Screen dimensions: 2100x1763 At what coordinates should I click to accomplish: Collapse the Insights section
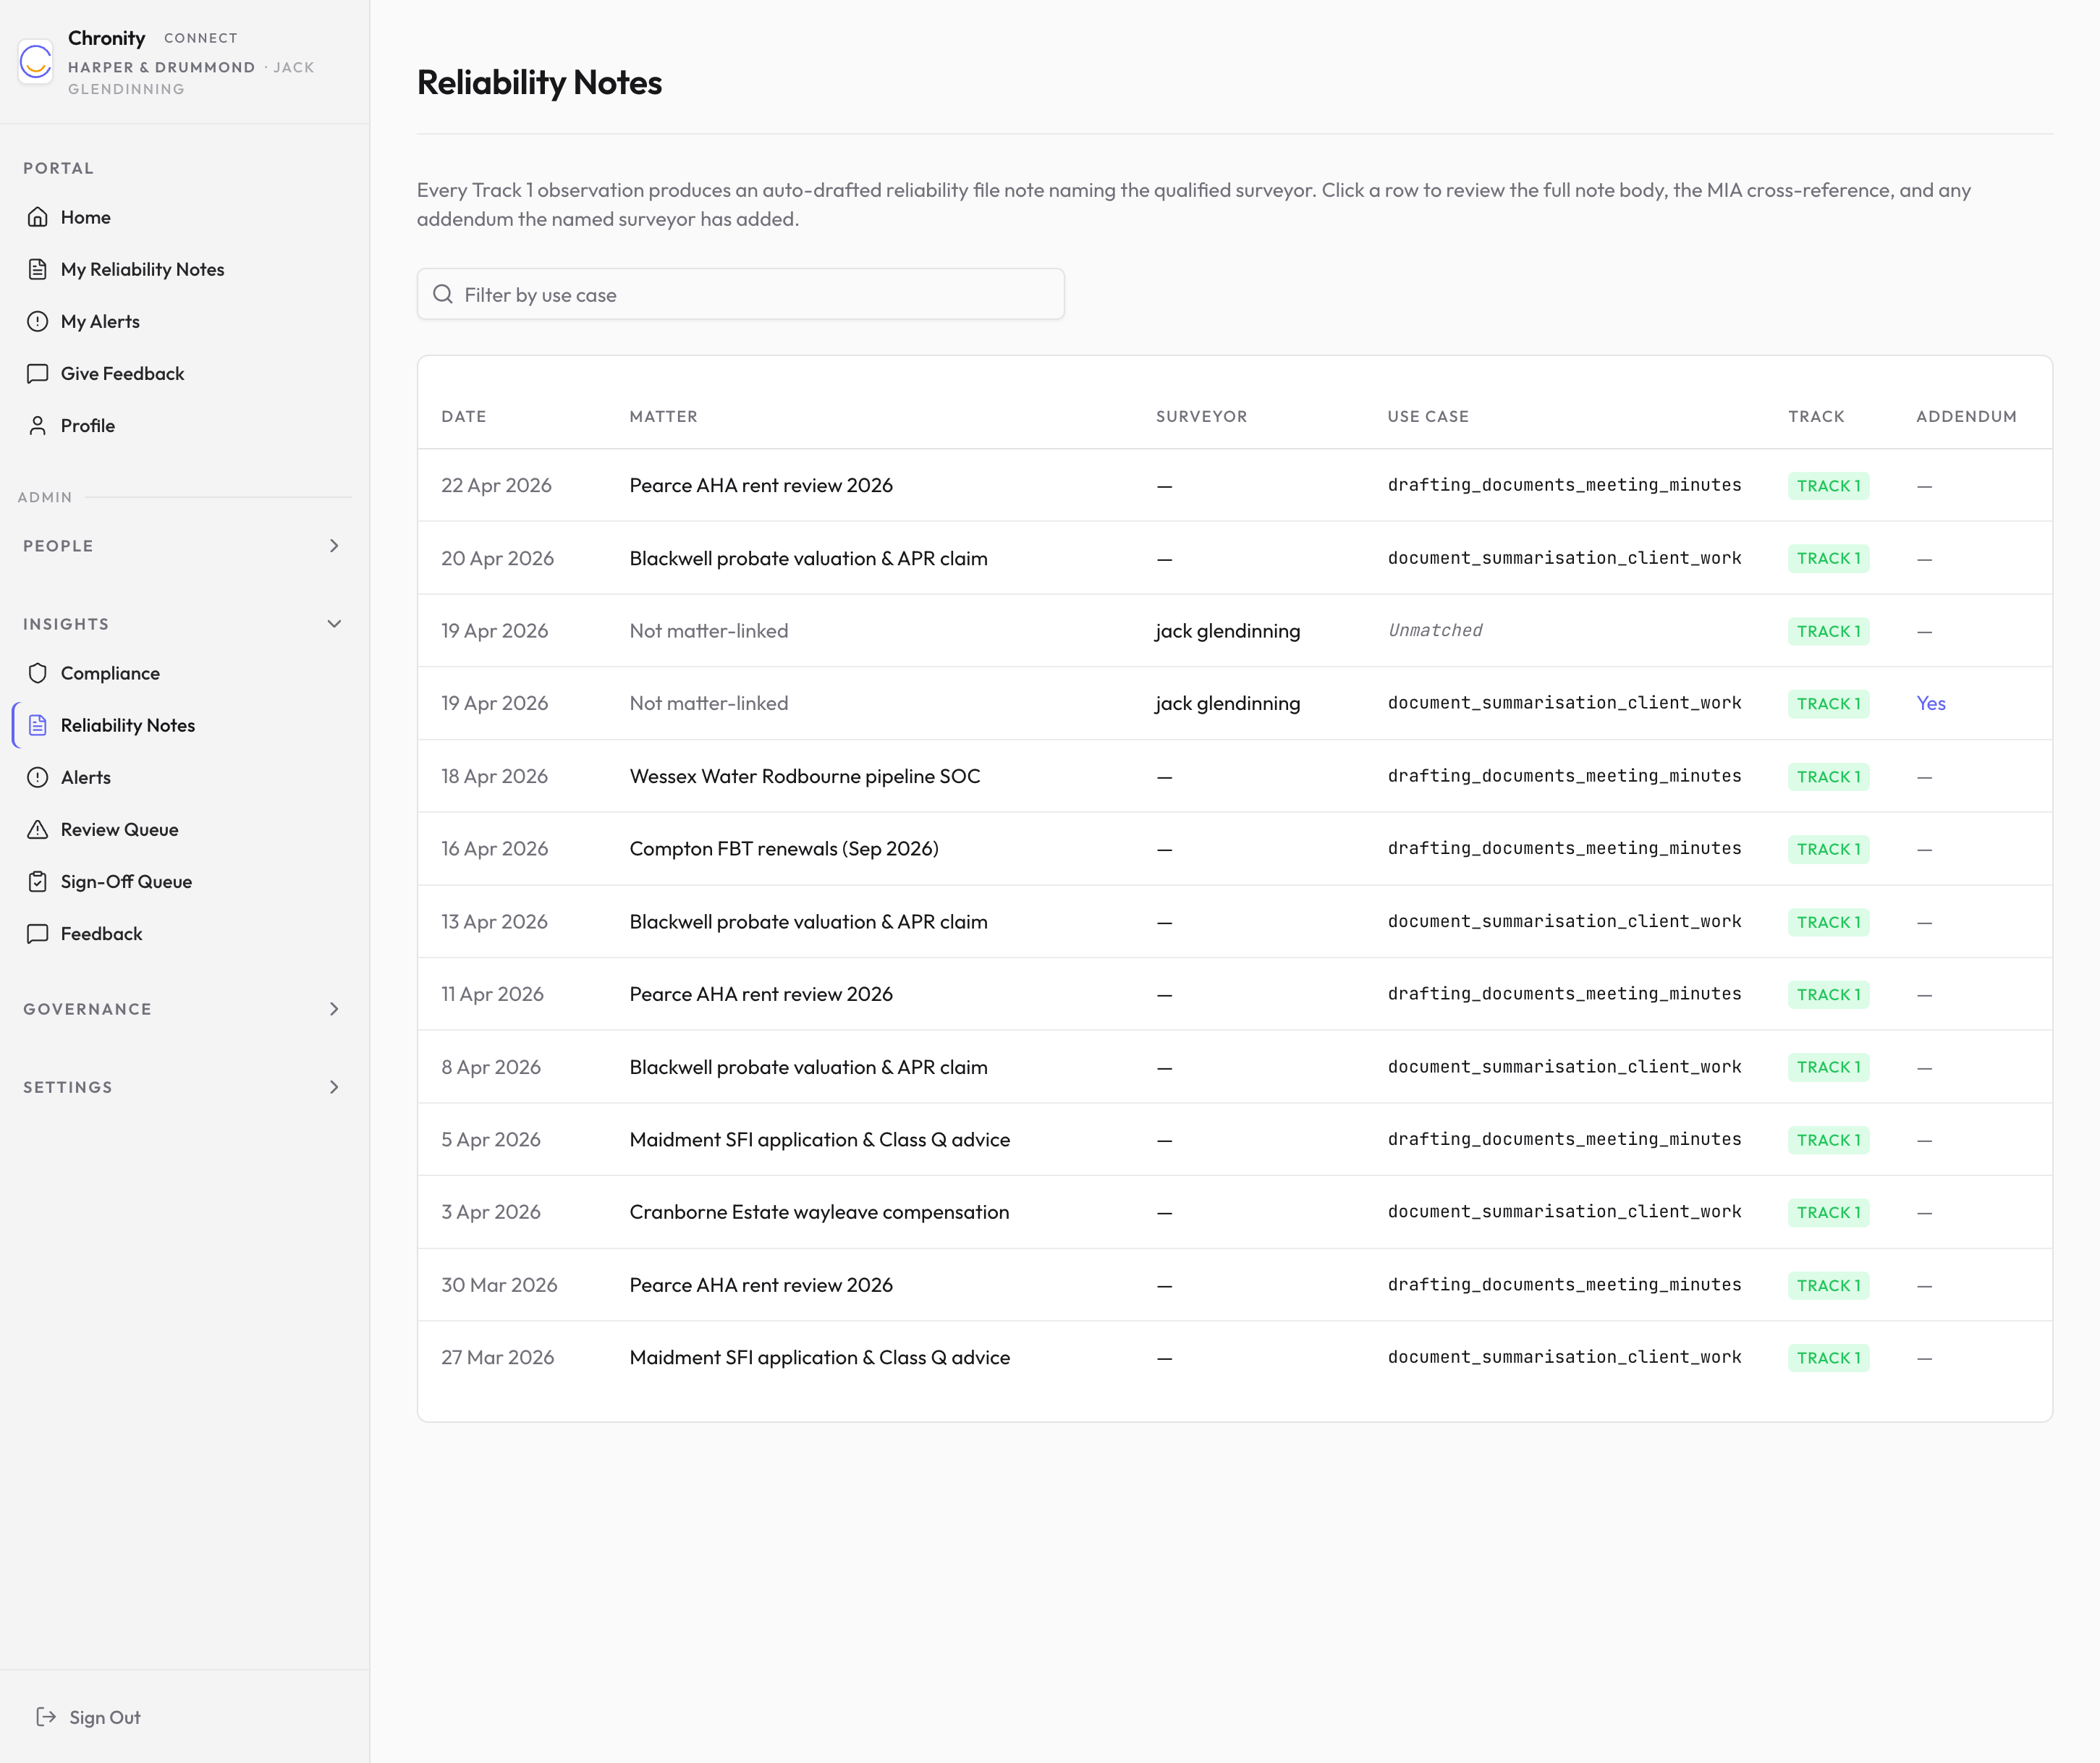[334, 624]
